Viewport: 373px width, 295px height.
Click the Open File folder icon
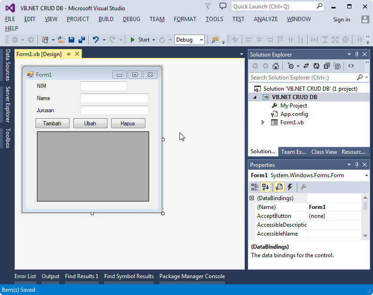[x=61, y=40]
